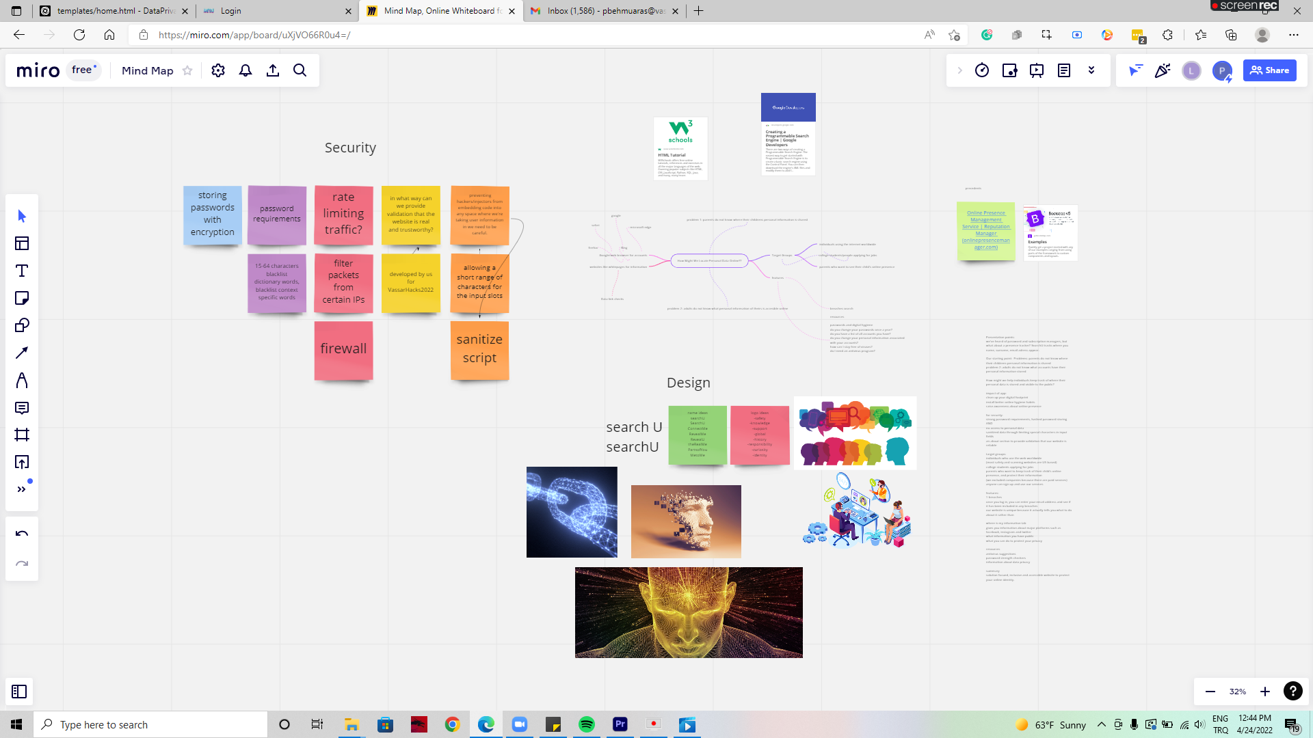Star the Mind Map board as favorite
The height and width of the screenshot is (738, 1313).
pyautogui.click(x=187, y=70)
